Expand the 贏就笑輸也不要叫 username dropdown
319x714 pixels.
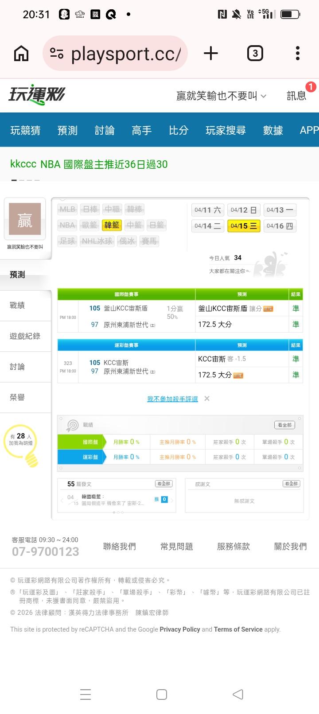pos(221,96)
